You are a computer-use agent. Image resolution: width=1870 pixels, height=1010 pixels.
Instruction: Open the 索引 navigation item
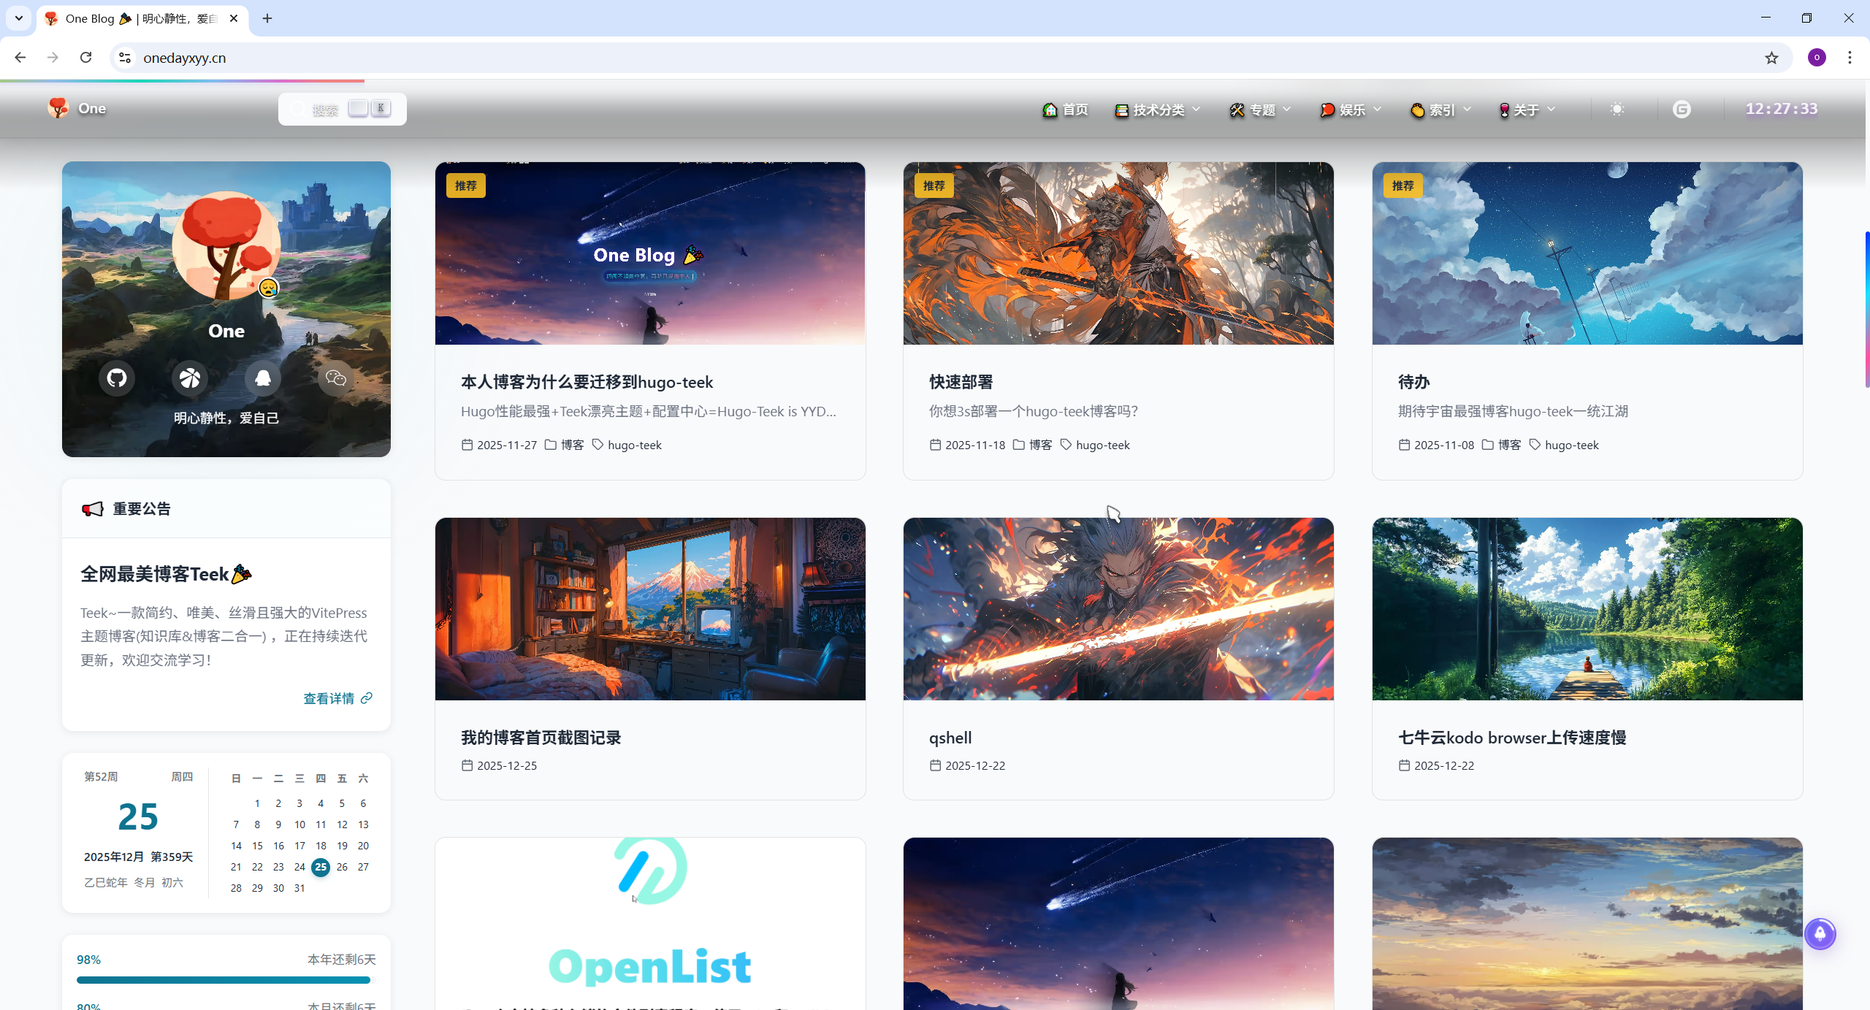click(1440, 110)
